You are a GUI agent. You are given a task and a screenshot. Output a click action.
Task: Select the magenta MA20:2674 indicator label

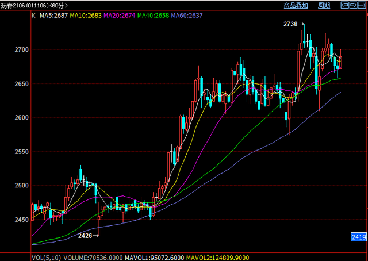120,16
